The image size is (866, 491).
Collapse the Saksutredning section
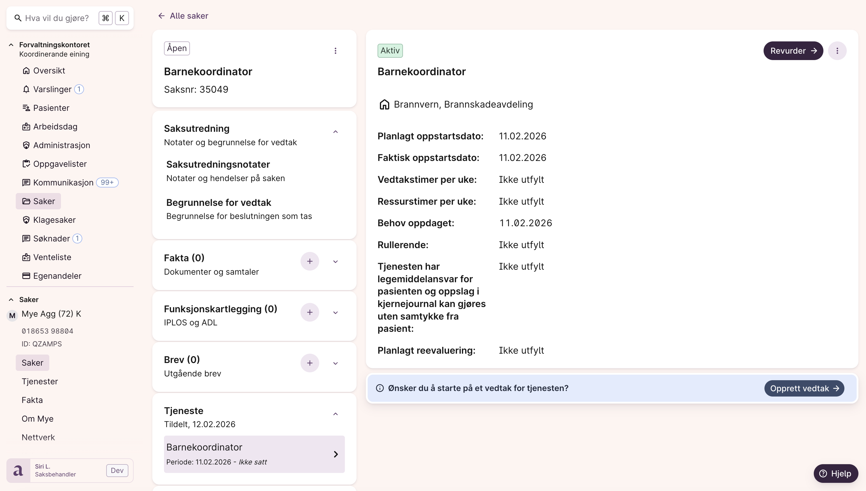pyautogui.click(x=335, y=132)
